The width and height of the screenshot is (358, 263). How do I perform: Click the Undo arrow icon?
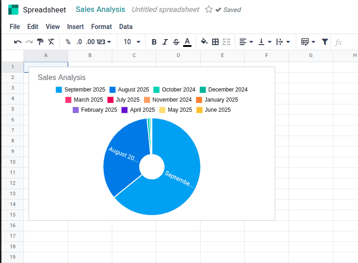[x=17, y=42]
